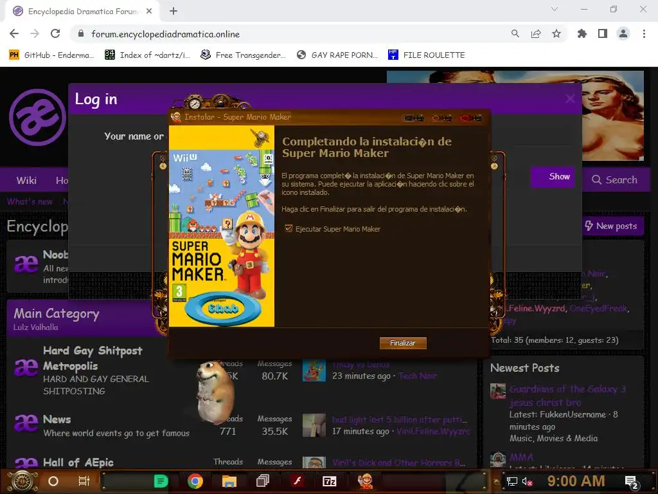Click the Finalizar button in installer
Viewport: 658px width, 494px height.
tap(403, 343)
